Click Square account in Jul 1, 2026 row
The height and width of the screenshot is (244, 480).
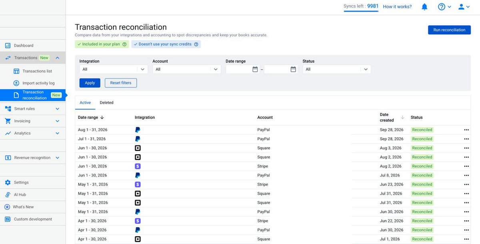(264, 239)
